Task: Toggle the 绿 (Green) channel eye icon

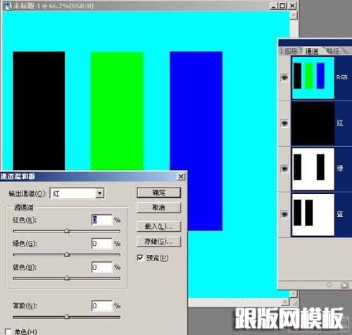Action: pyautogui.click(x=284, y=169)
